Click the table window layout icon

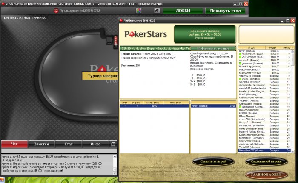click(x=157, y=11)
